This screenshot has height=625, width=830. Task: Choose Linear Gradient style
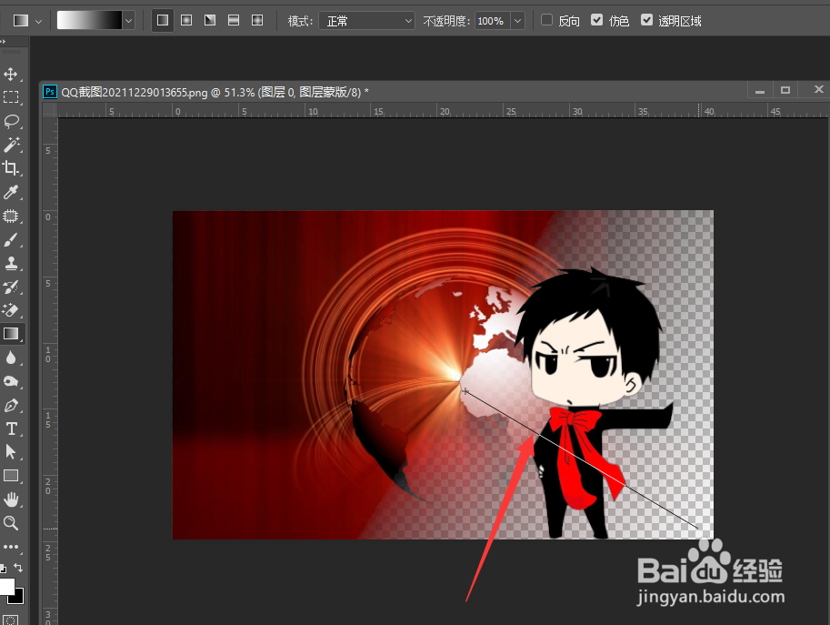coord(163,21)
